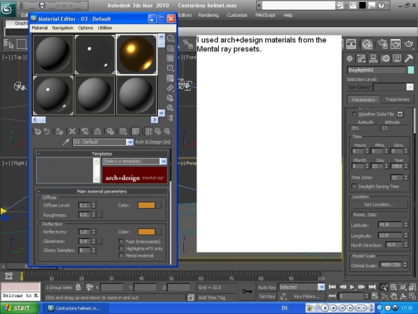Click the Render teapot icon
The width and height of the screenshot is (418, 314).
[409, 44]
